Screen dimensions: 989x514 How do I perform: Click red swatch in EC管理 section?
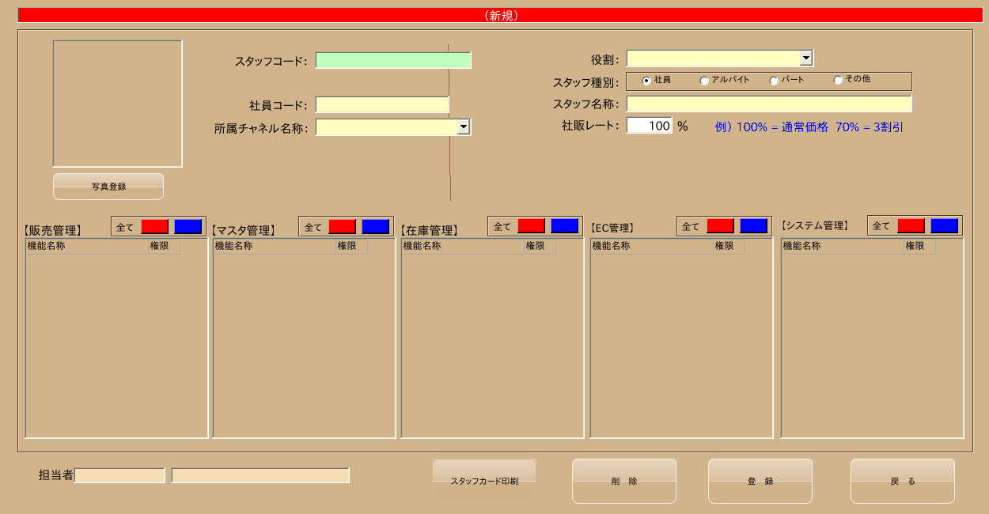point(721,226)
